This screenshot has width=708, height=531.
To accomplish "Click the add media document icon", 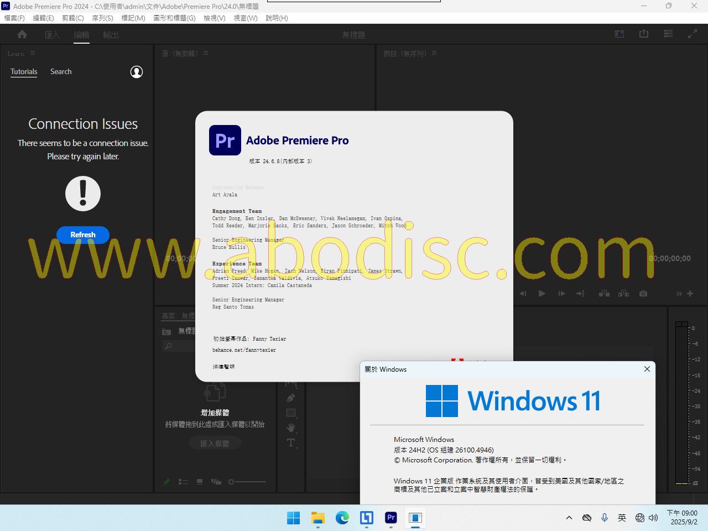I will (215, 392).
